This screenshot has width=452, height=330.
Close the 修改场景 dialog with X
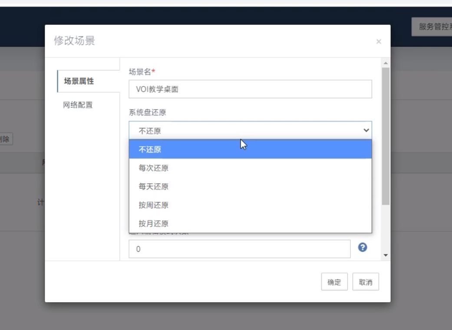pyautogui.click(x=379, y=42)
